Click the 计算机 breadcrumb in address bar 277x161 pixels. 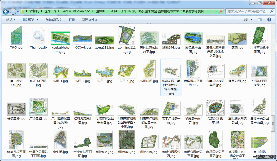(x=34, y=11)
